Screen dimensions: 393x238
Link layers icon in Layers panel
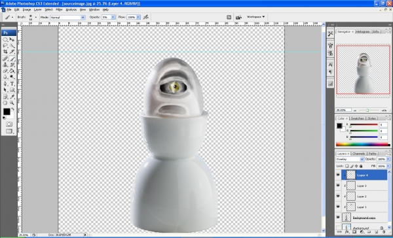pyautogui.click(x=340, y=232)
